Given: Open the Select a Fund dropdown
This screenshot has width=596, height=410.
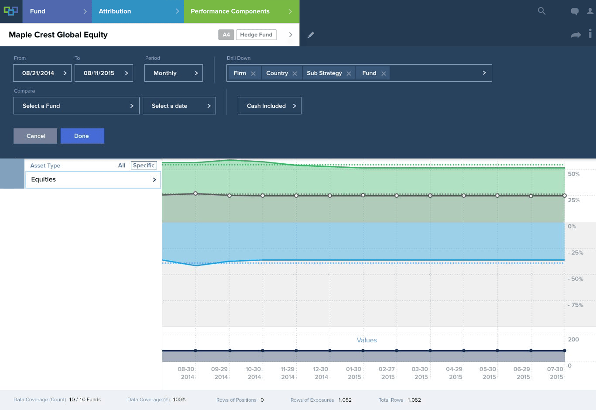Looking at the screenshot, I should tap(76, 106).
